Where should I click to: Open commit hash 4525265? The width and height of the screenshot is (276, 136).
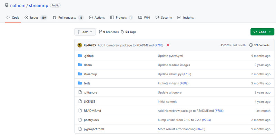click(226, 45)
